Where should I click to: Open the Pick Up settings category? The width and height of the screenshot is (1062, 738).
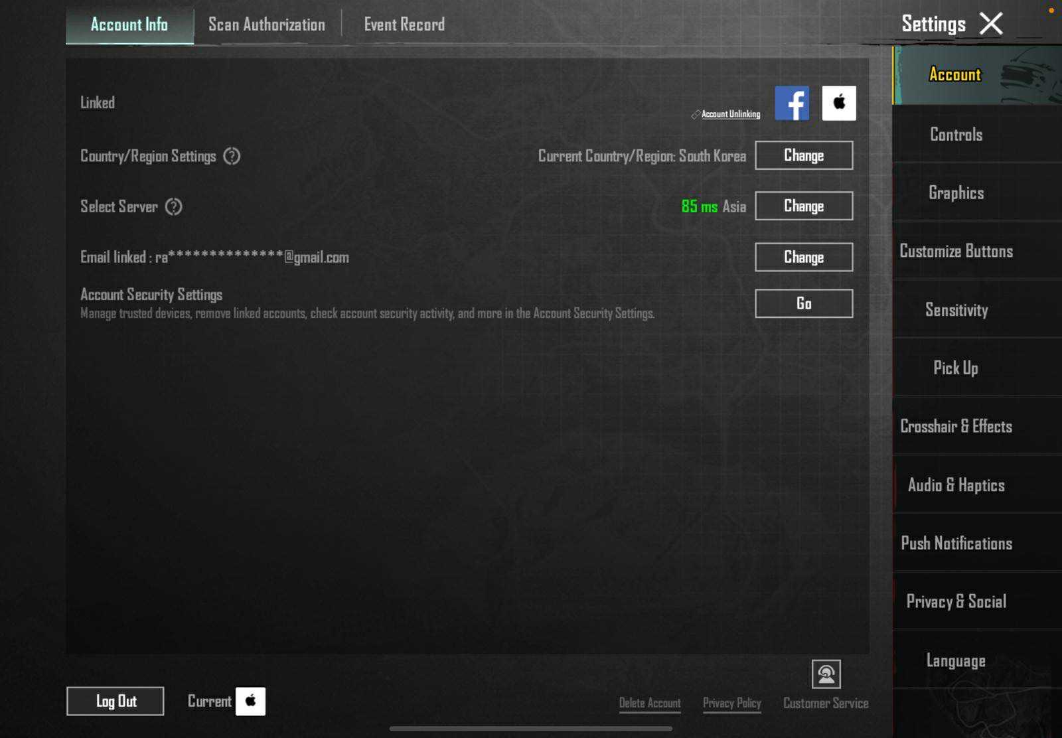[977, 368]
